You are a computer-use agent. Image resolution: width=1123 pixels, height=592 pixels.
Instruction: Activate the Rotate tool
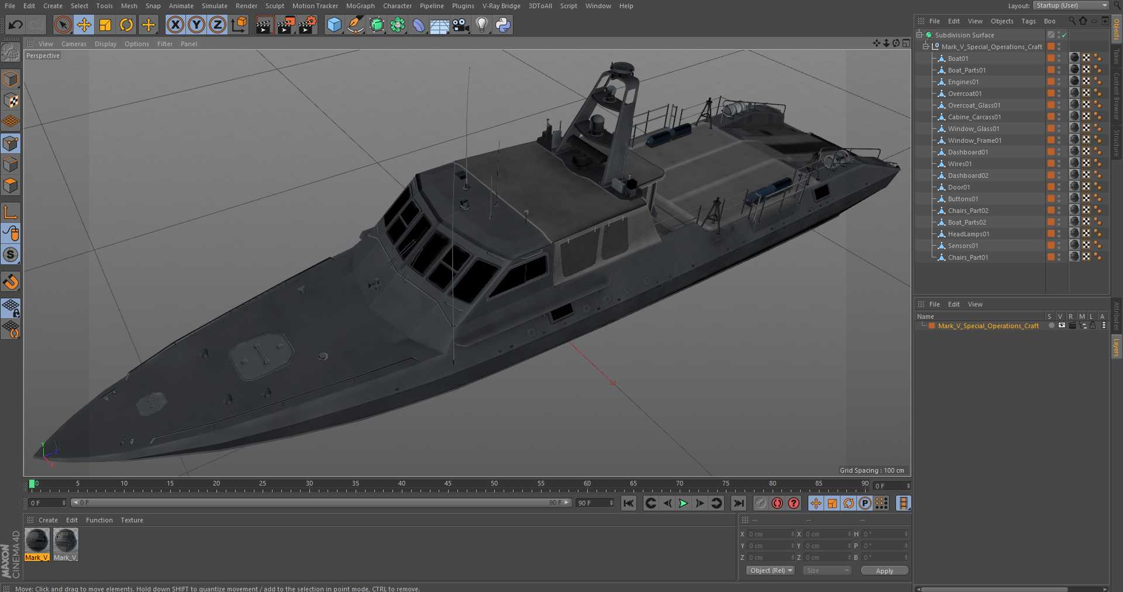[x=126, y=25]
